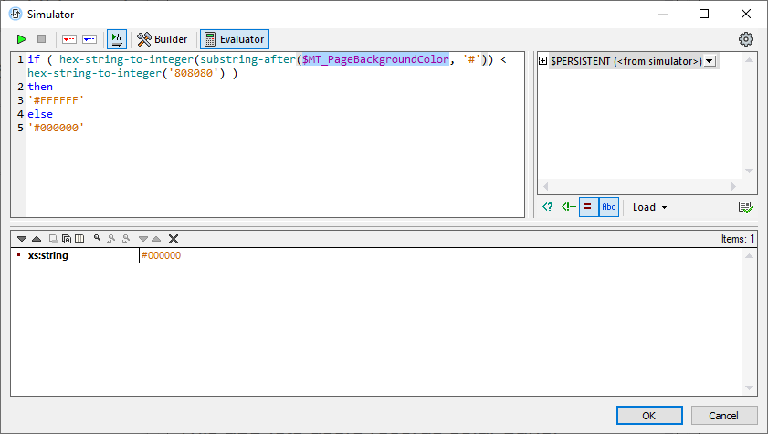Open Simulator settings gear
Image resolution: width=768 pixels, height=434 pixels.
coord(746,39)
